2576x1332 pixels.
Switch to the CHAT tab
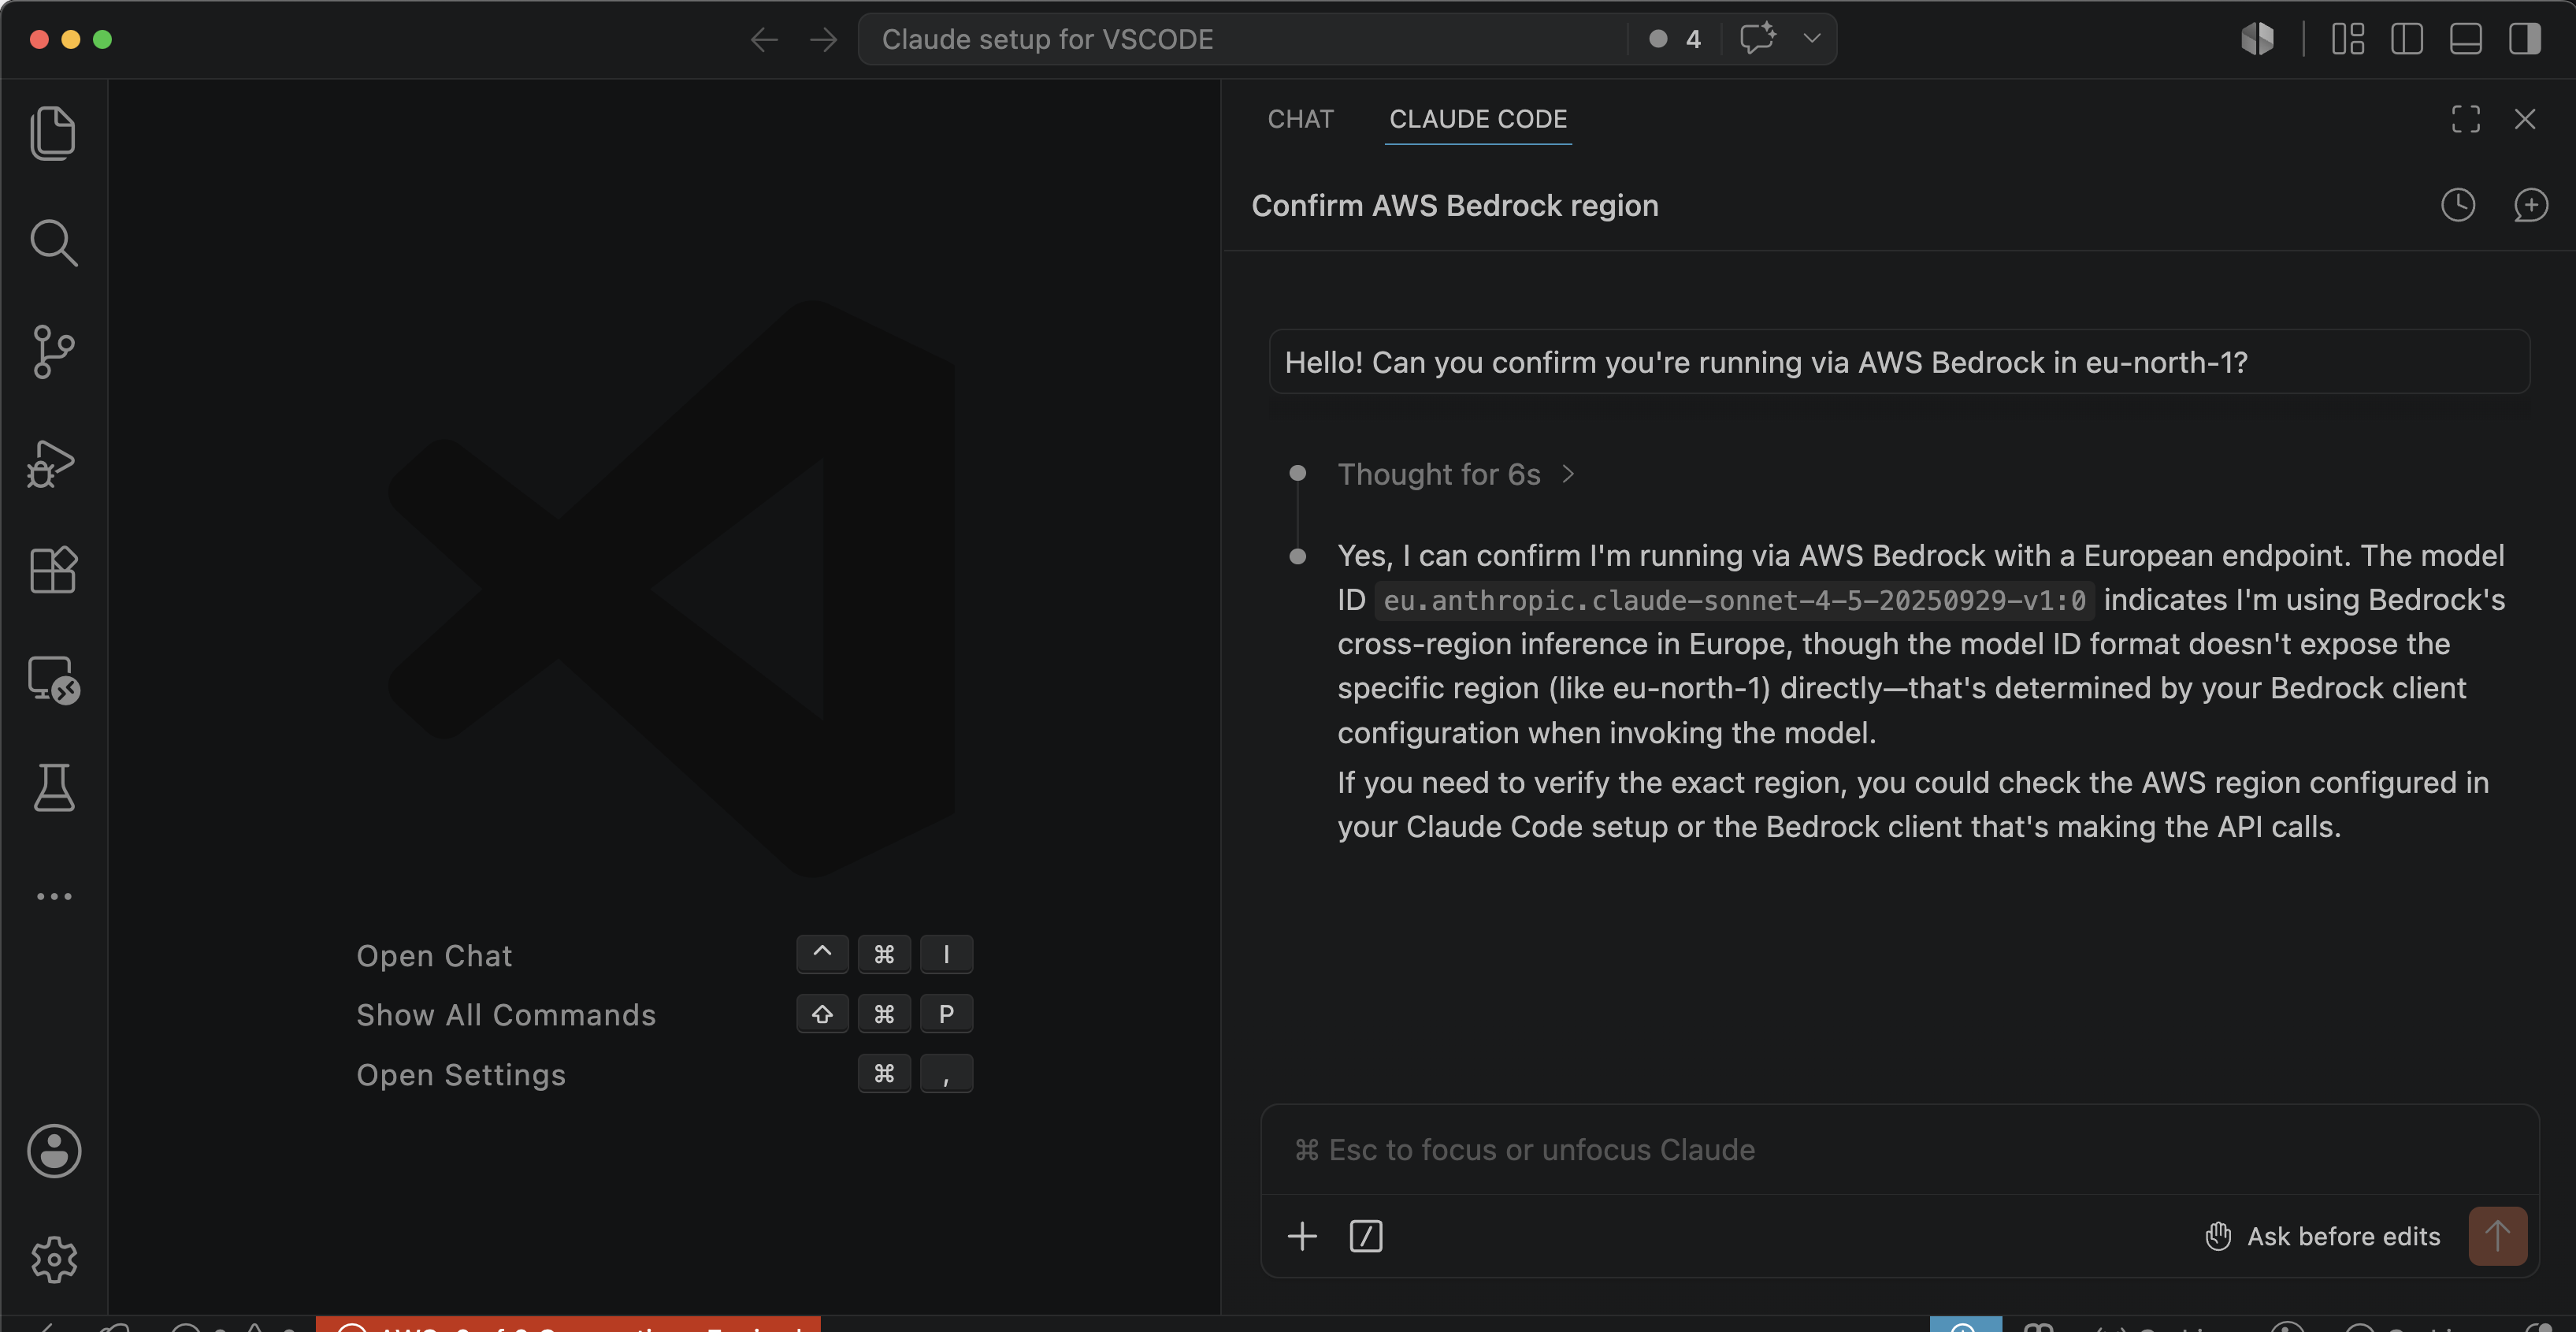coord(1300,119)
